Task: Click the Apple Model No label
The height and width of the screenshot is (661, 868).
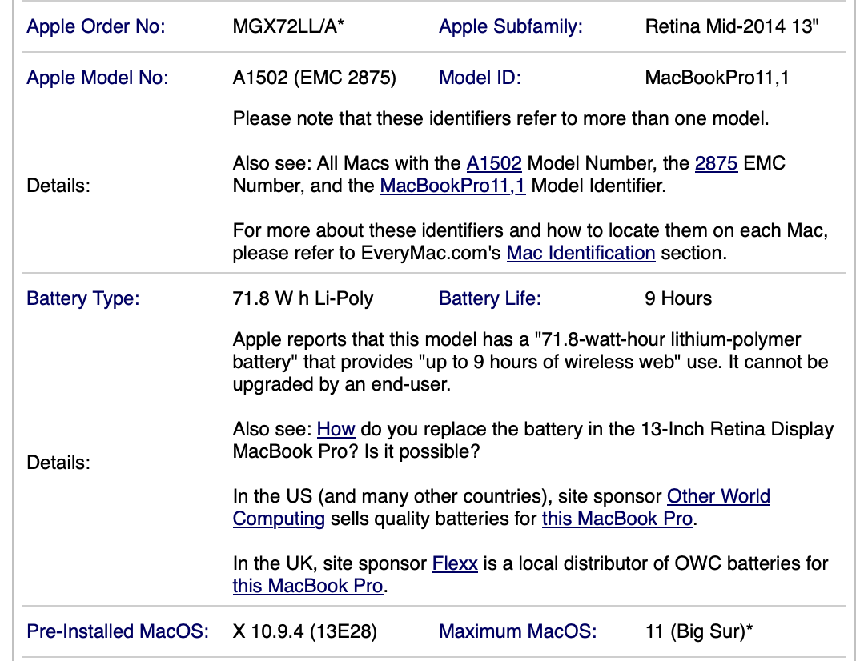Action: (x=98, y=78)
